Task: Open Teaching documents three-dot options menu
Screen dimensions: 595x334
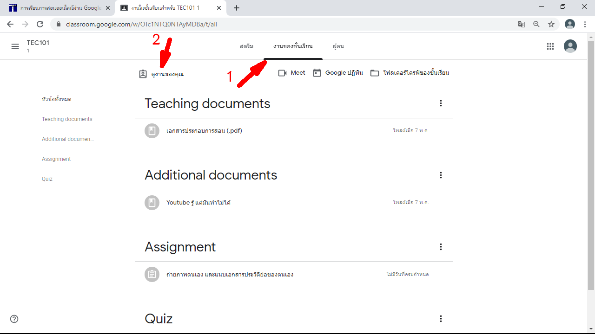Action: point(441,103)
